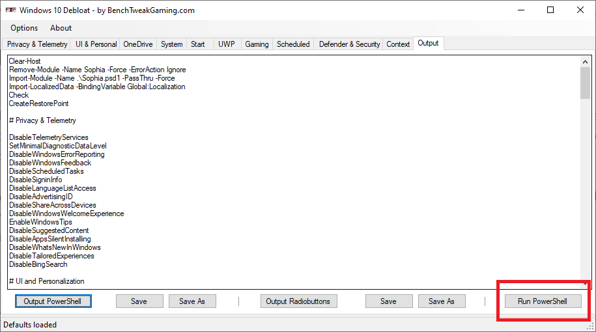
Task: Click the 'Clear-Host' line
Action: pyautogui.click(x=25, y=61)
